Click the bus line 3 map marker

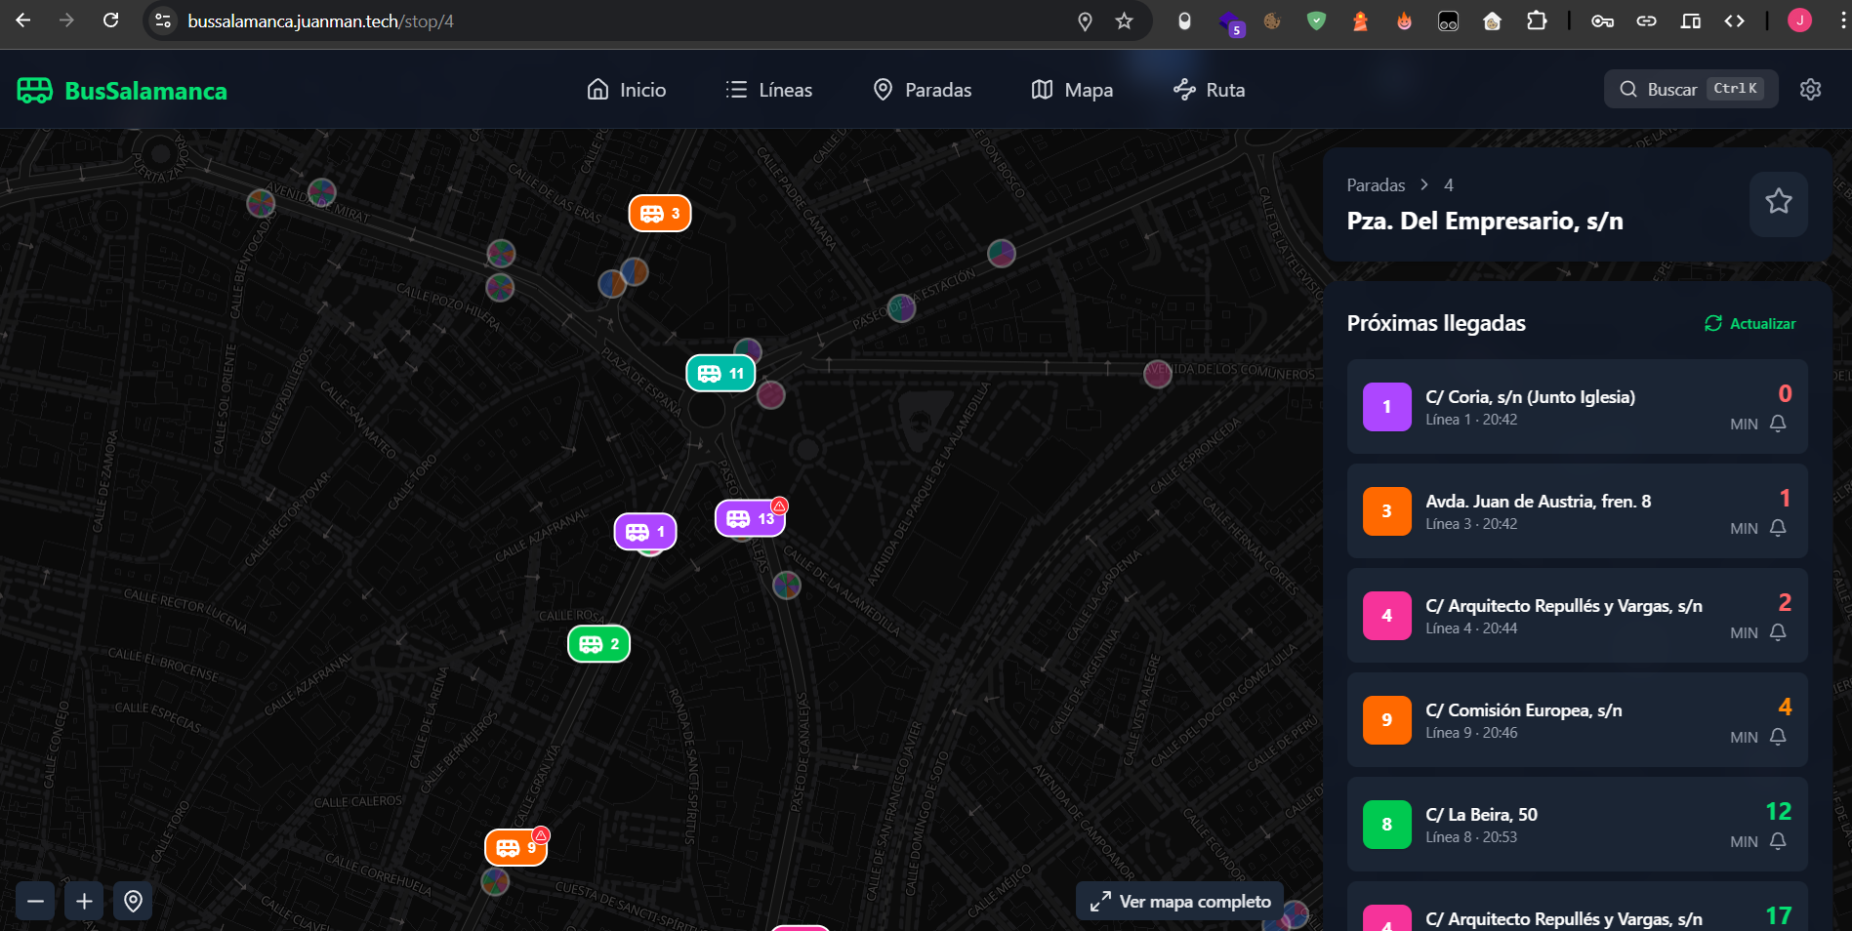coord(660,214)
